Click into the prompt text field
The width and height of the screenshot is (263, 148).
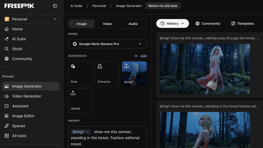pos(108,138)
